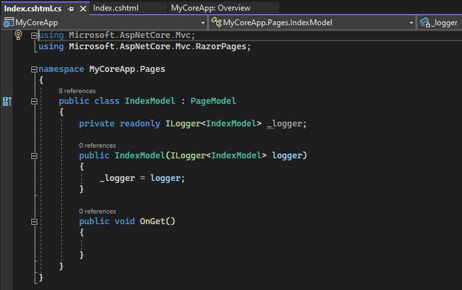Click the IndexModel class icon in navigation bar
The height and width of the screenshot is (290, 462).
[216, 23]
